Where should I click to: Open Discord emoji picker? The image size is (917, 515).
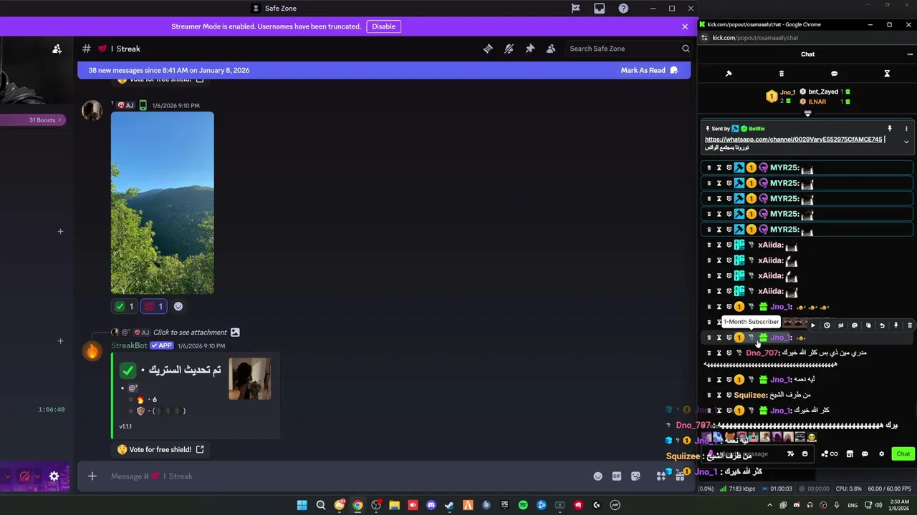pyautogui.click(x=598, y=476)
